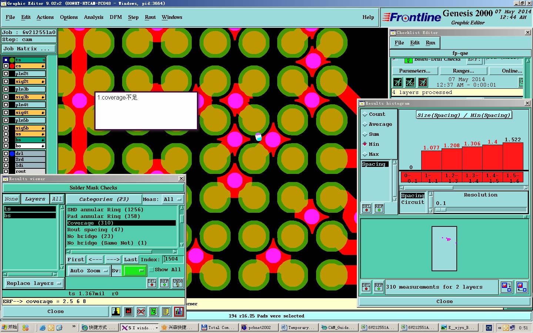Click second running-man icon in Checklist

pos(410,82)
